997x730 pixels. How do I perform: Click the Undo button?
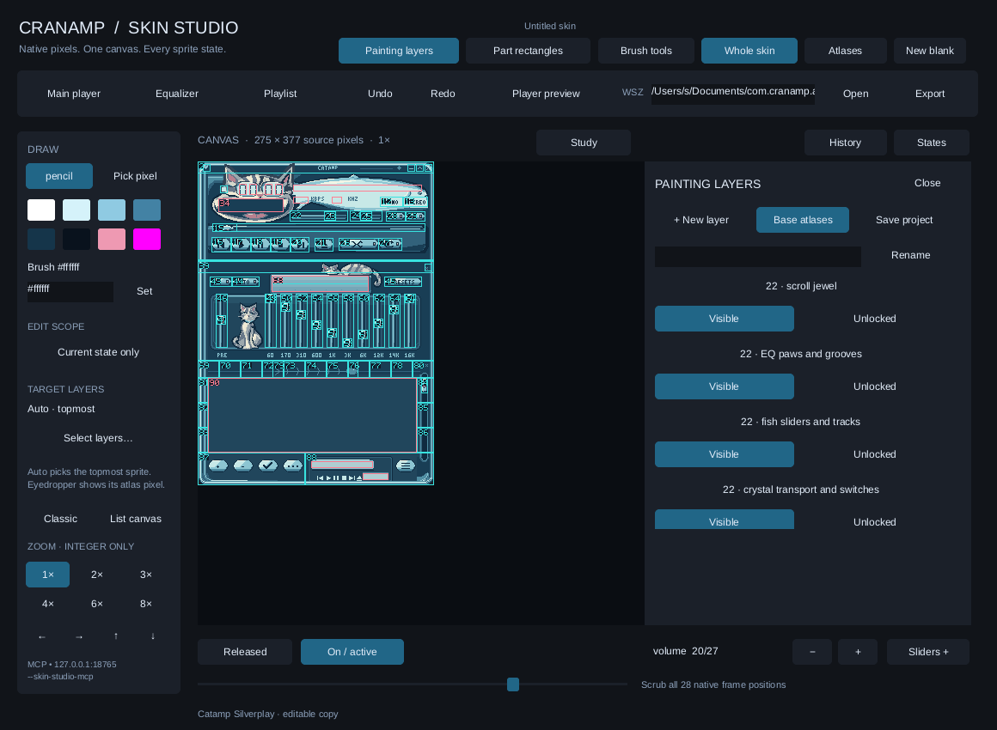tap(380, 94)
